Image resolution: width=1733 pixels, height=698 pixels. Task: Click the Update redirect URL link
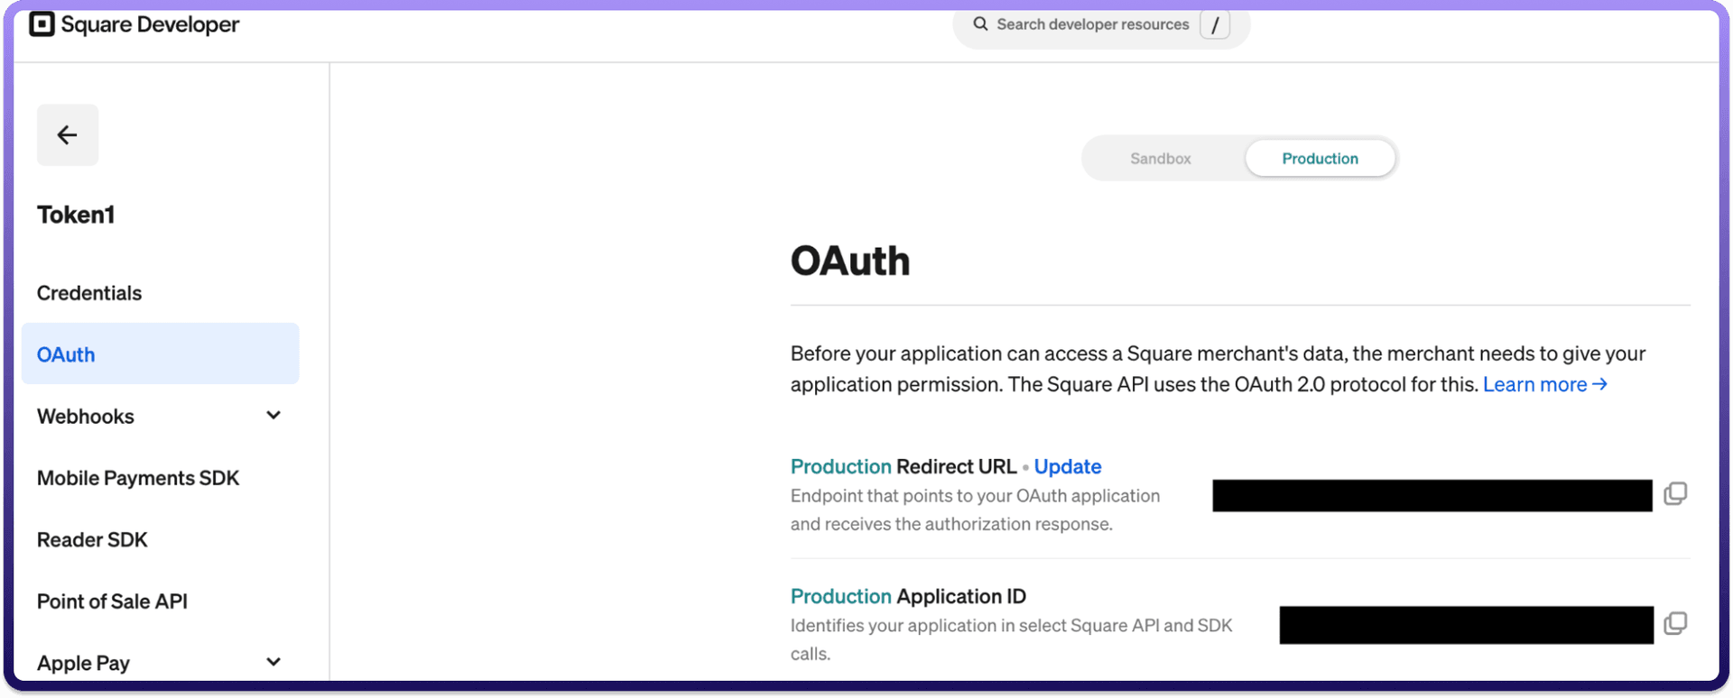coord(1068,467)
